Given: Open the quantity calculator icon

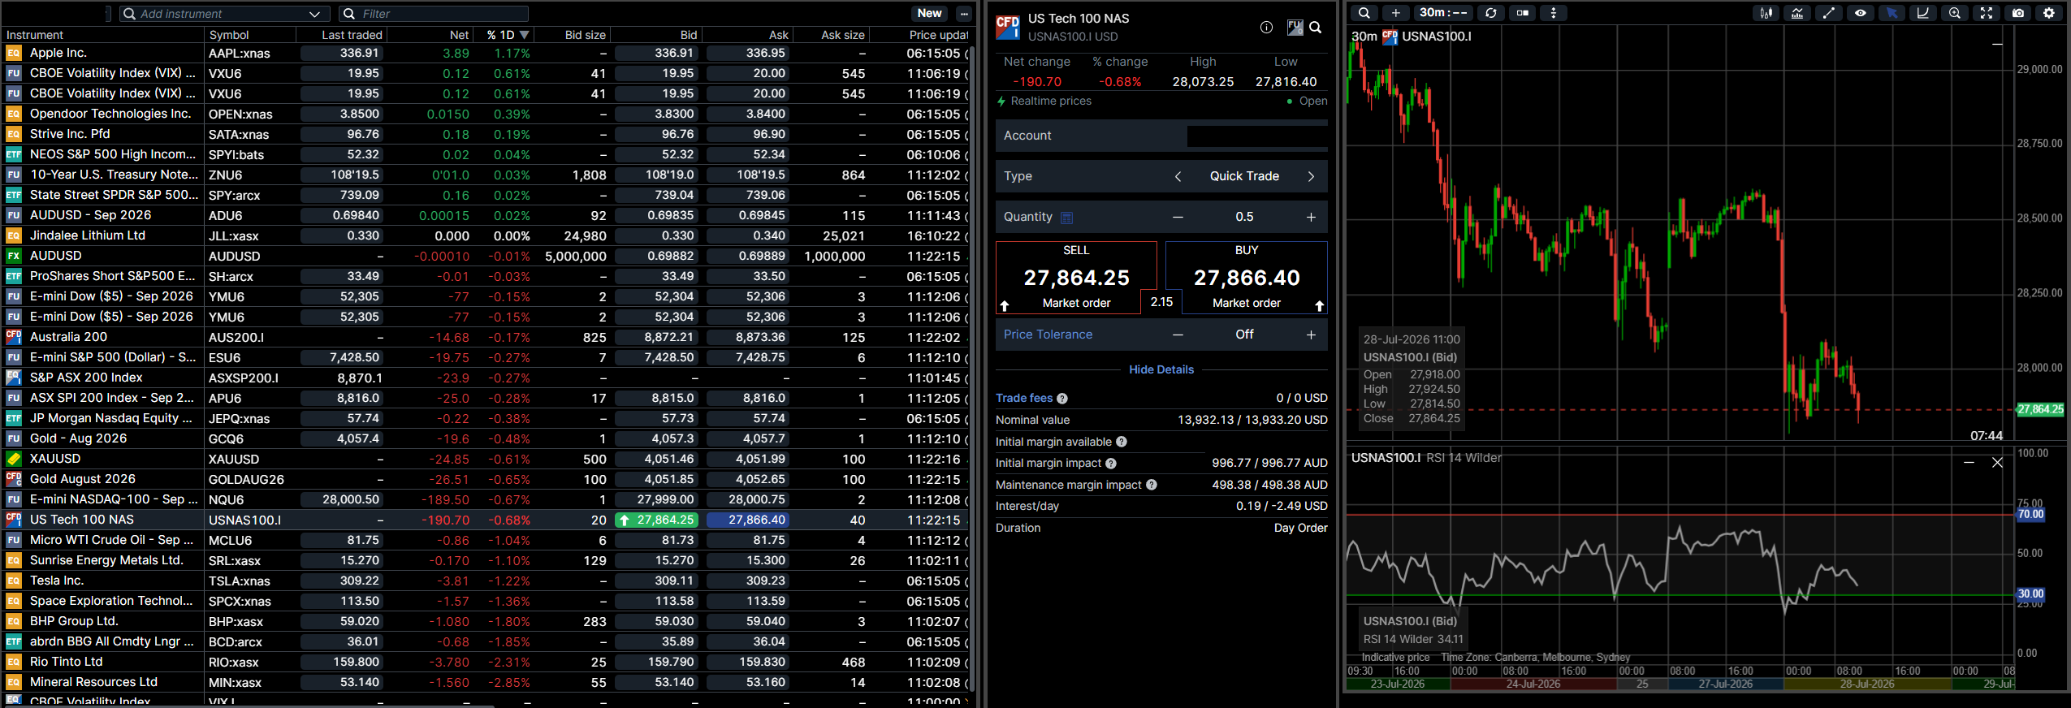Looking at the screenshot, I should (x=1067, y=218).
